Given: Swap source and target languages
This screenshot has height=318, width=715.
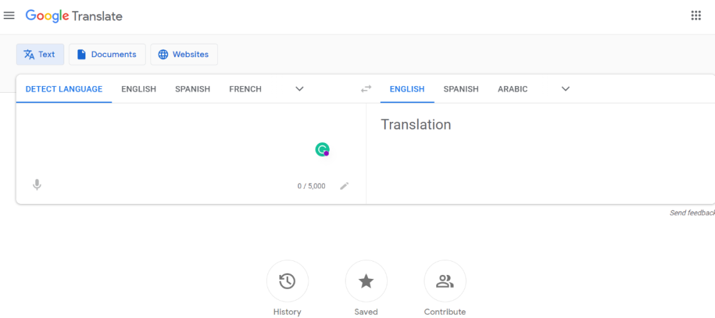Looking at the screenshot, I should point(366,89).
